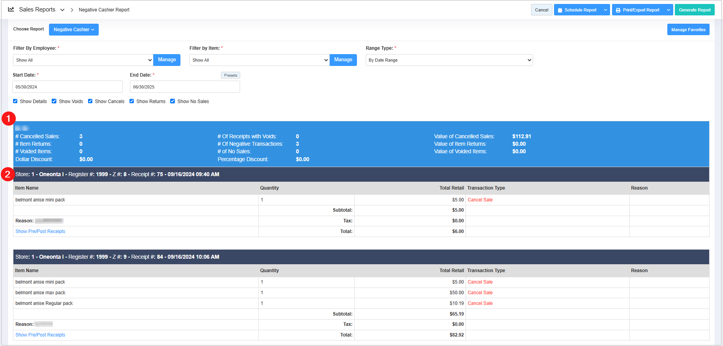Click the Start Date input field
This screenshot has width=723, height=346.
coord(68,87)
